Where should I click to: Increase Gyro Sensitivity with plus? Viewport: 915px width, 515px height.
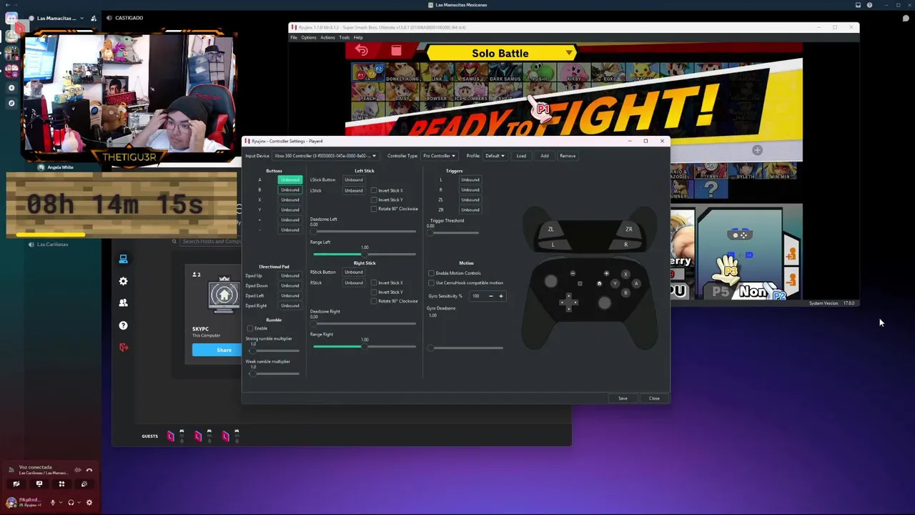(500, 296)
